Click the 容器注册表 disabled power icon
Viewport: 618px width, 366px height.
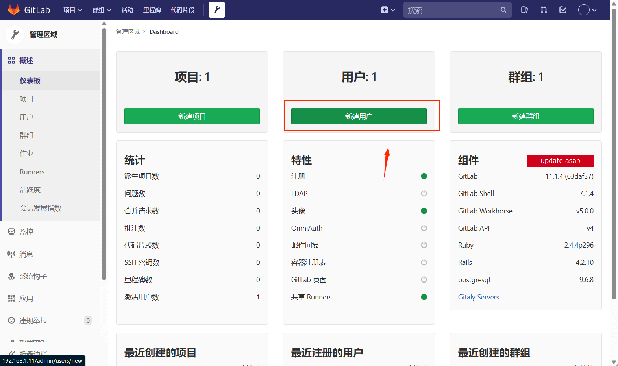click(x=424, y=262)
